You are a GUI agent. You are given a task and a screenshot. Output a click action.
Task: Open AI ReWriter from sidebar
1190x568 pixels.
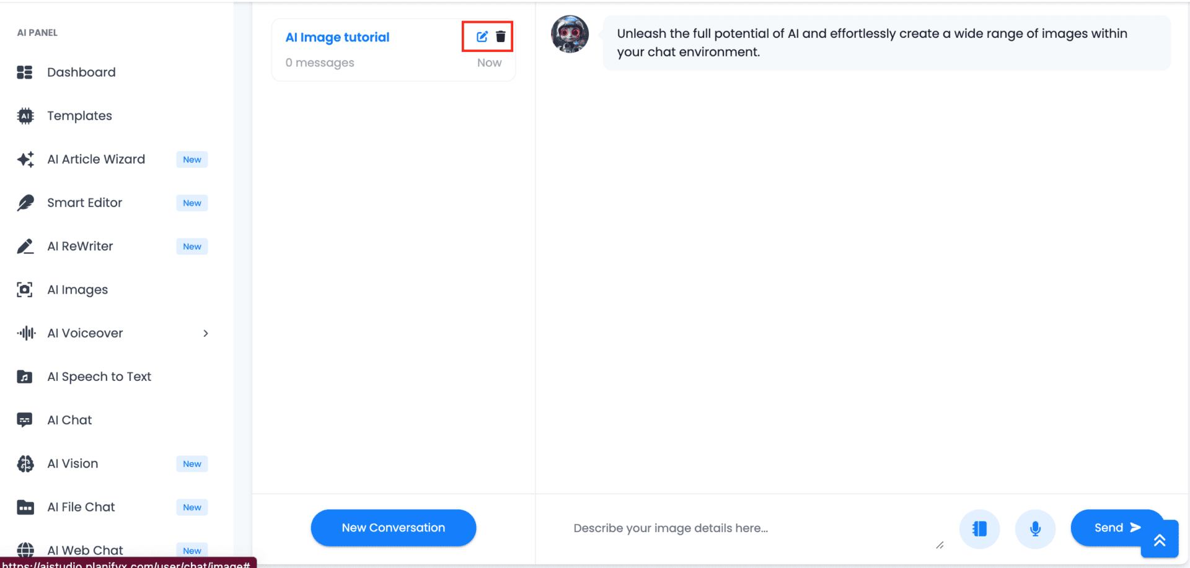pyautogui.click(x=80, y=247)
